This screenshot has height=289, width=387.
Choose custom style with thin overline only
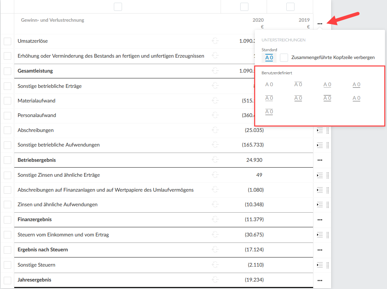click(x=298, y=84)
